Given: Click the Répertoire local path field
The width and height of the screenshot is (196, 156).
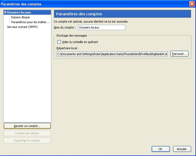Looking at the screenshot, I should (x=112, y=54).
